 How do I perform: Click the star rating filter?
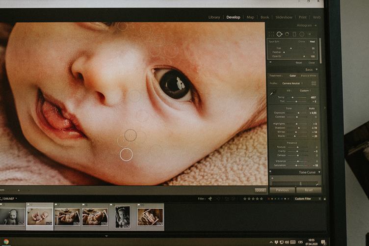click(x=253, y=199)
